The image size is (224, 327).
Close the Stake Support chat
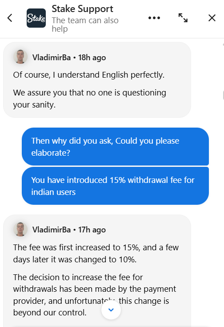212,18
